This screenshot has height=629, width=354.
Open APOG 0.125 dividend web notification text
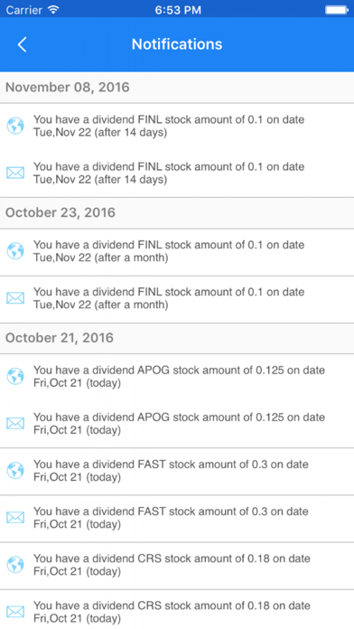pyautogui.click(x=179, y=376)
